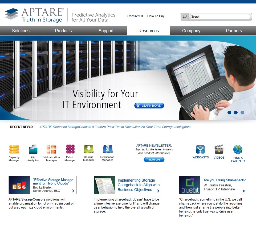Click inside the Search text field
The image size is (256, 232).
[x=220, y=17]
